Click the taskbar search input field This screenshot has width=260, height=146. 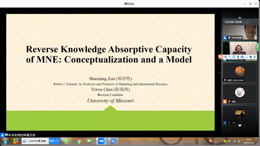coord(37,141)
